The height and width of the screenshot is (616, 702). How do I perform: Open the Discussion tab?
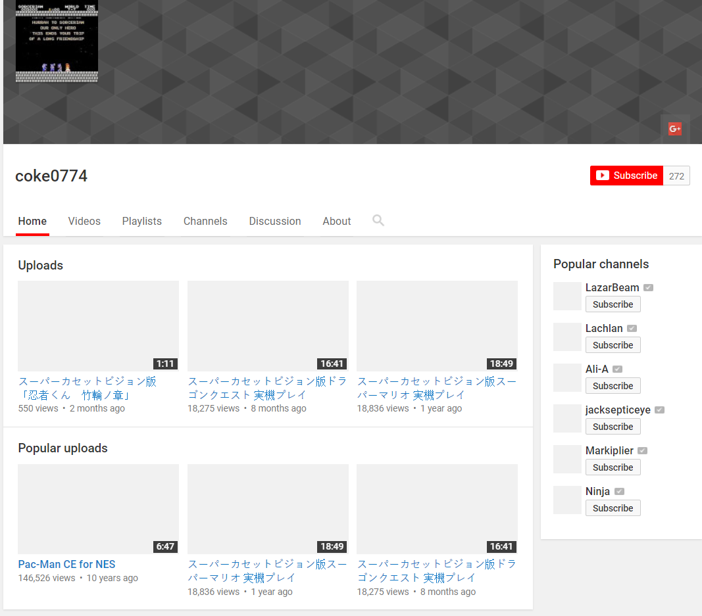point(275,222)
